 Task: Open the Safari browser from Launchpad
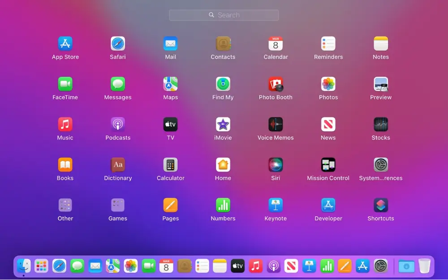pyautogui.click(x=117, y=43)
